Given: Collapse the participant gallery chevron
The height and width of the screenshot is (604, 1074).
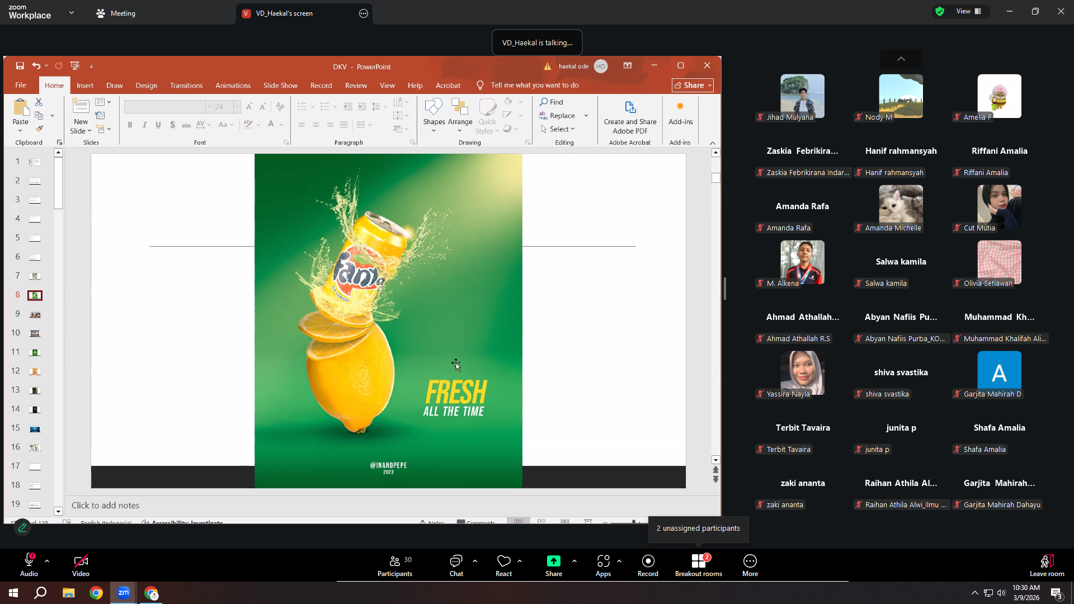Looking at the screenshot, I should (901, 59).
